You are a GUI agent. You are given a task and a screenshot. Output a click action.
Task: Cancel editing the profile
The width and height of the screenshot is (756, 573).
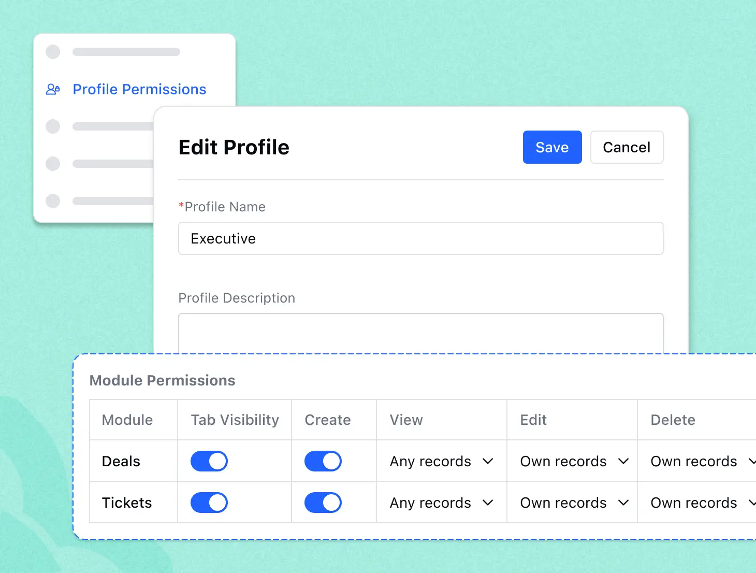pyautogui.click(x=627, y=147)
